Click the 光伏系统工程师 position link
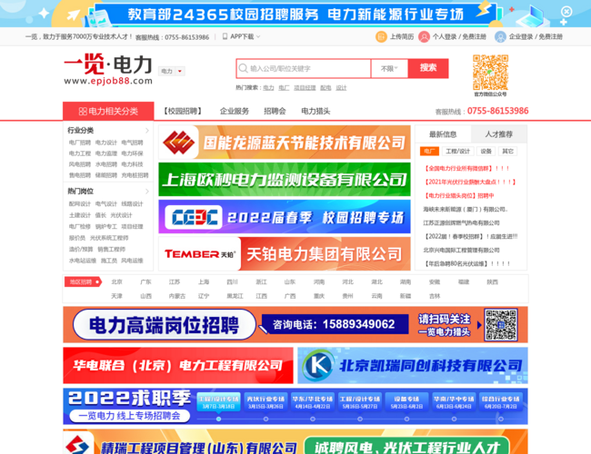Viewport: 591px width, 454px height. point(109,238)
